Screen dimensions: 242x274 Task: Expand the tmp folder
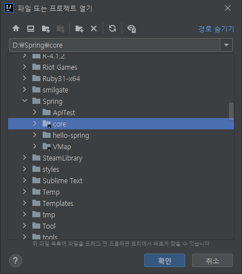tap(24, 214)
